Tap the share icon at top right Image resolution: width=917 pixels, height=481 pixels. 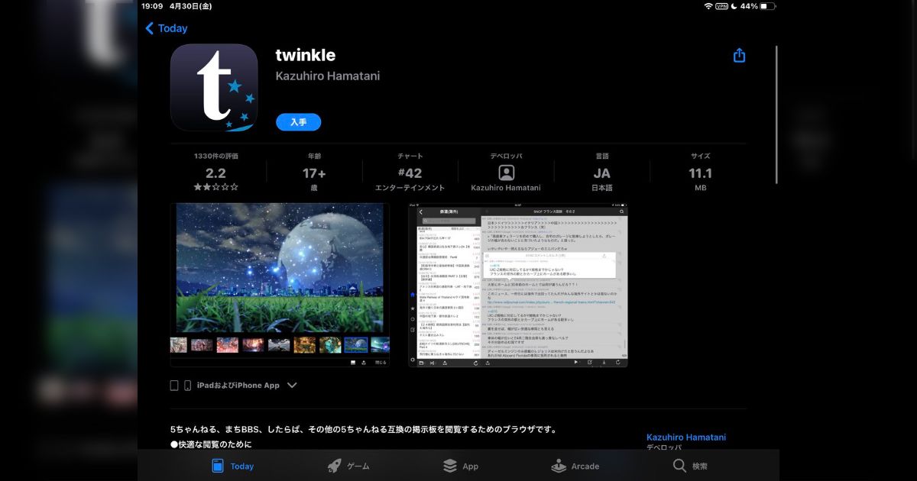(x=738, y=55)
